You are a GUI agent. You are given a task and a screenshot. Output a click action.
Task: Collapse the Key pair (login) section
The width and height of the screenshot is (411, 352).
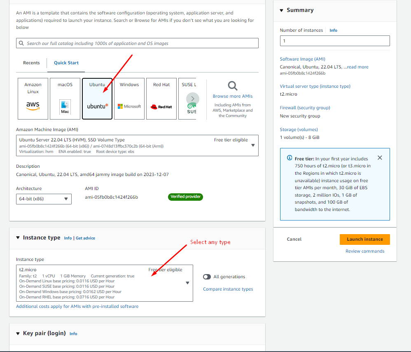[x=18, y=333]
